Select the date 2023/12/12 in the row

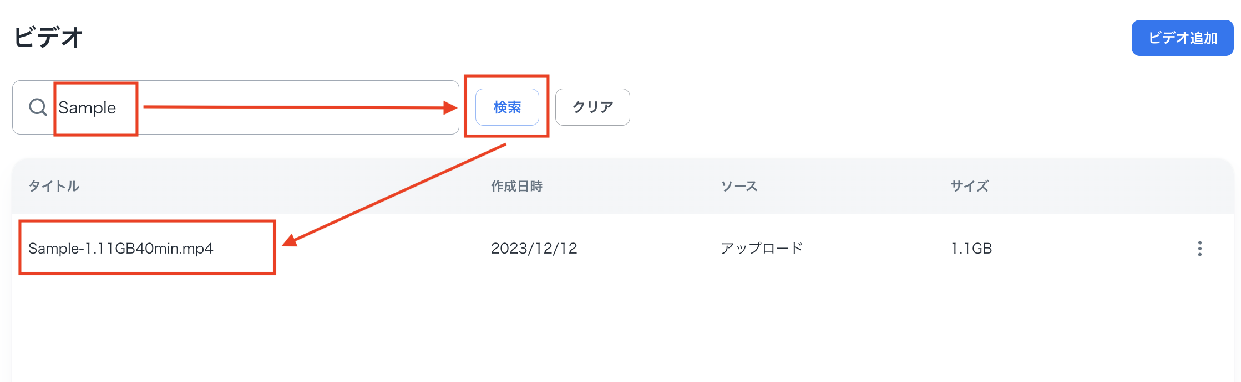click(x=534, y=249)
